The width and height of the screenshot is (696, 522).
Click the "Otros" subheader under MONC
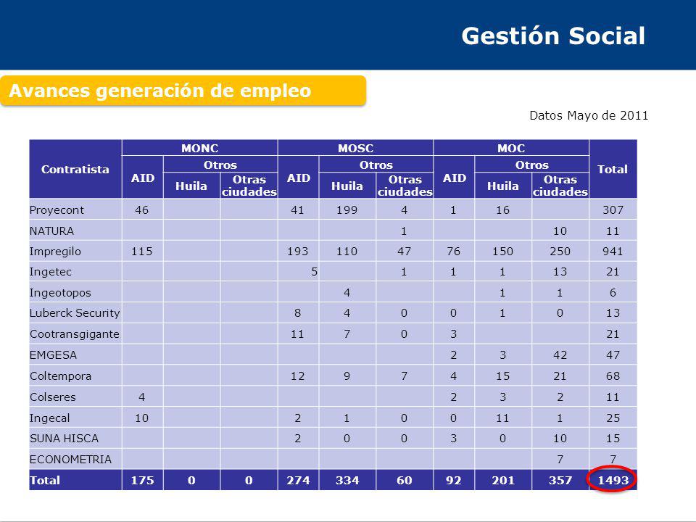click(220, 165)
